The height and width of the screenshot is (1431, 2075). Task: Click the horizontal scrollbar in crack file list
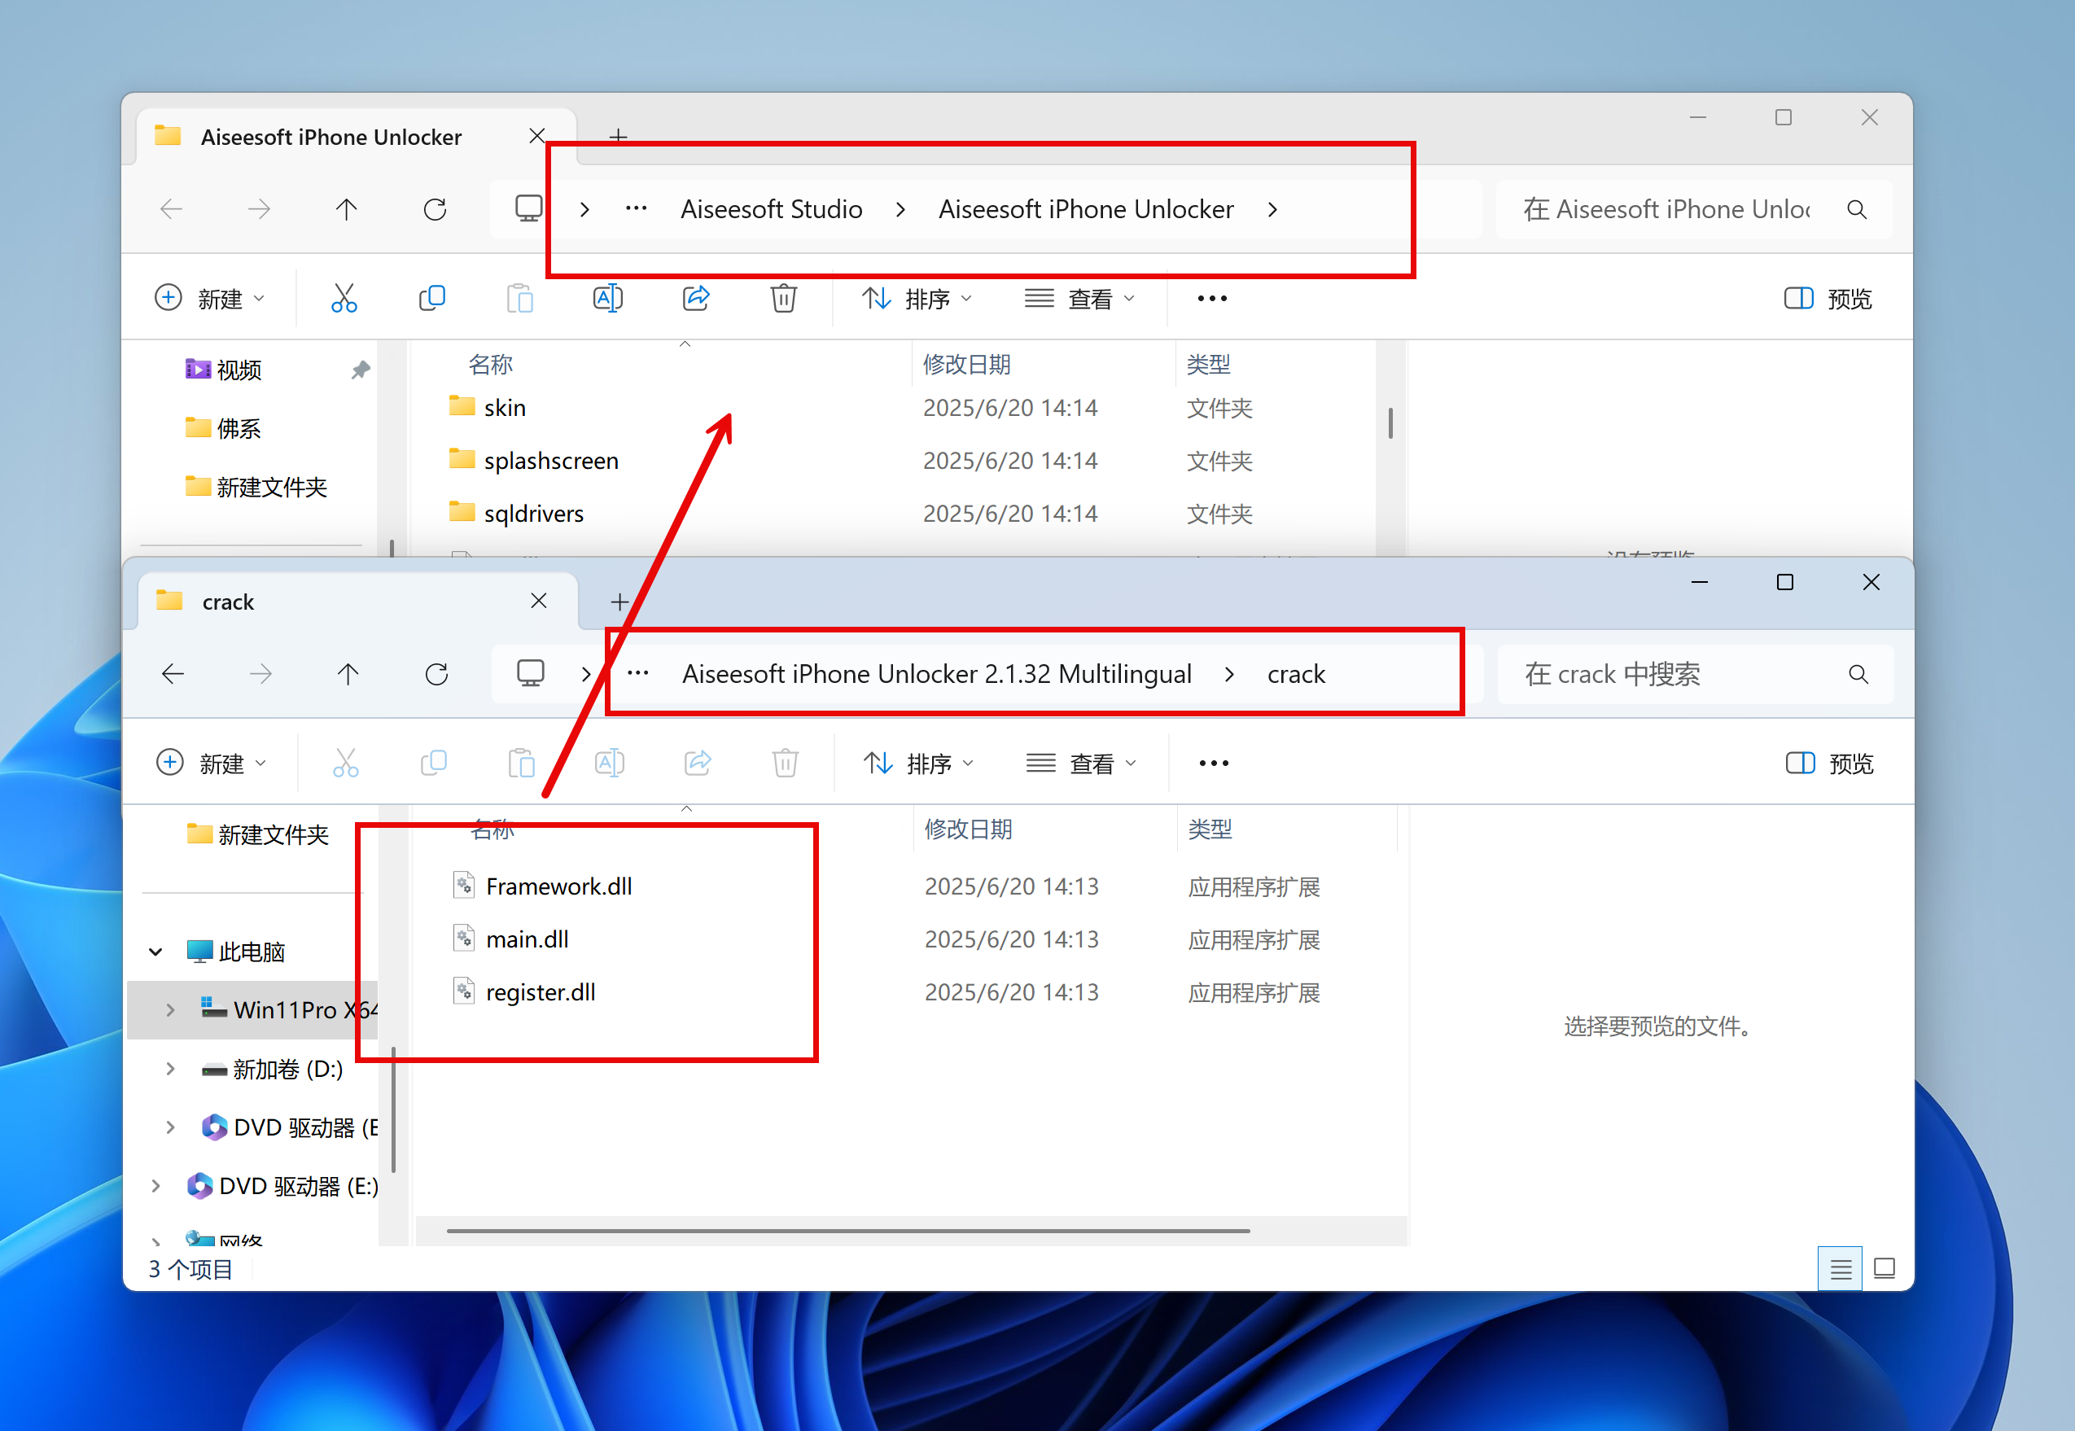[847, 1231]
